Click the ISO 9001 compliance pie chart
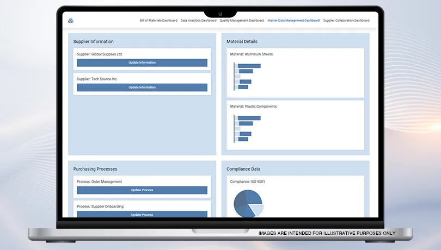The width and height of the screenshot is (441, 250). pos(248,203)
